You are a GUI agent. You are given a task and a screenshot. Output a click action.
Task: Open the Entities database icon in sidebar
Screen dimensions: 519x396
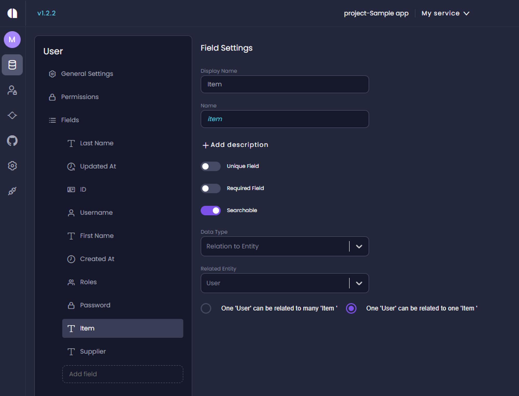(12, 65)
